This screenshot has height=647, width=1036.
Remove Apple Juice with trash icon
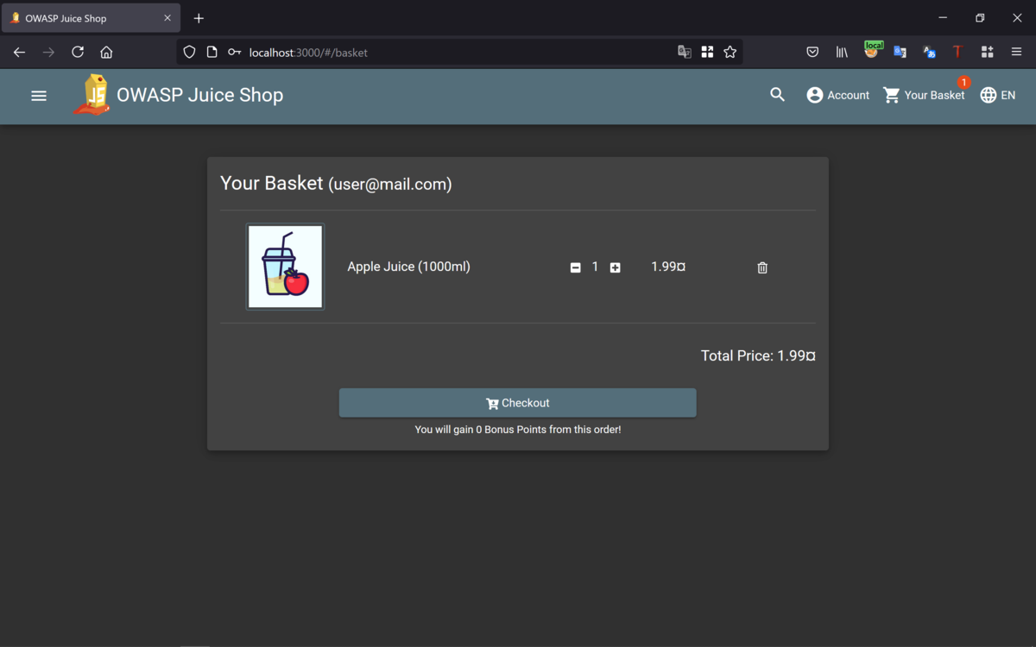tap(762, 267)
